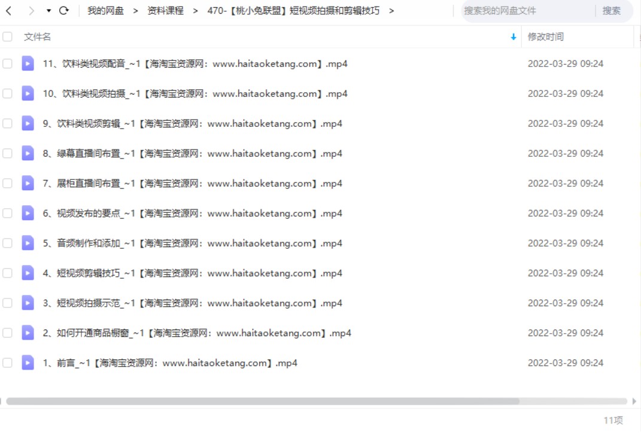Check the box for 1、前言
Image resolution: width=641 pixels, height=433 pixels.
pyautogui.click(x=7, y=363)
